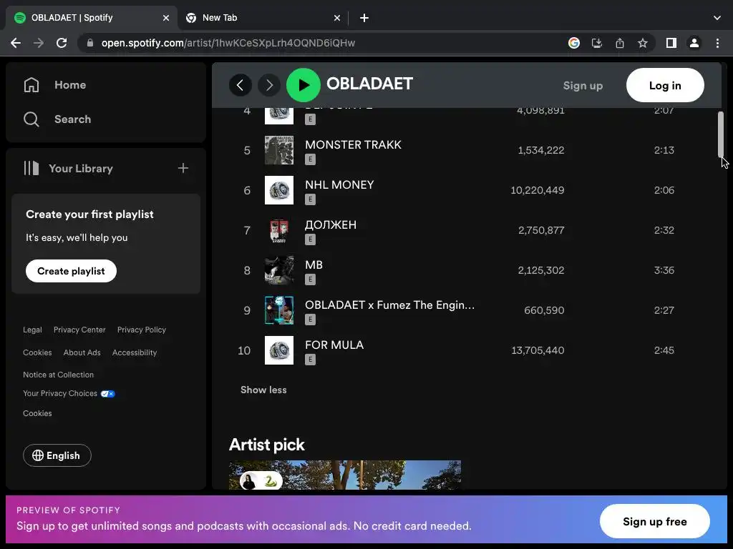
Task: Open the English language selector
Action: [57, 455]
